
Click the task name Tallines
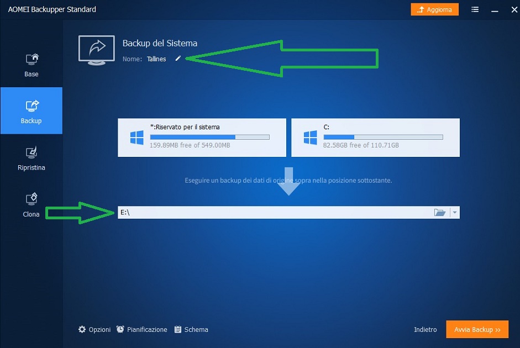click(x=156, y=59)
